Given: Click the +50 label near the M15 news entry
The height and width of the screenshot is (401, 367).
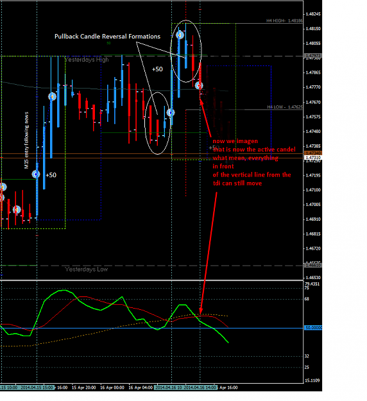Looking at the screenshot, I should 51,175.
